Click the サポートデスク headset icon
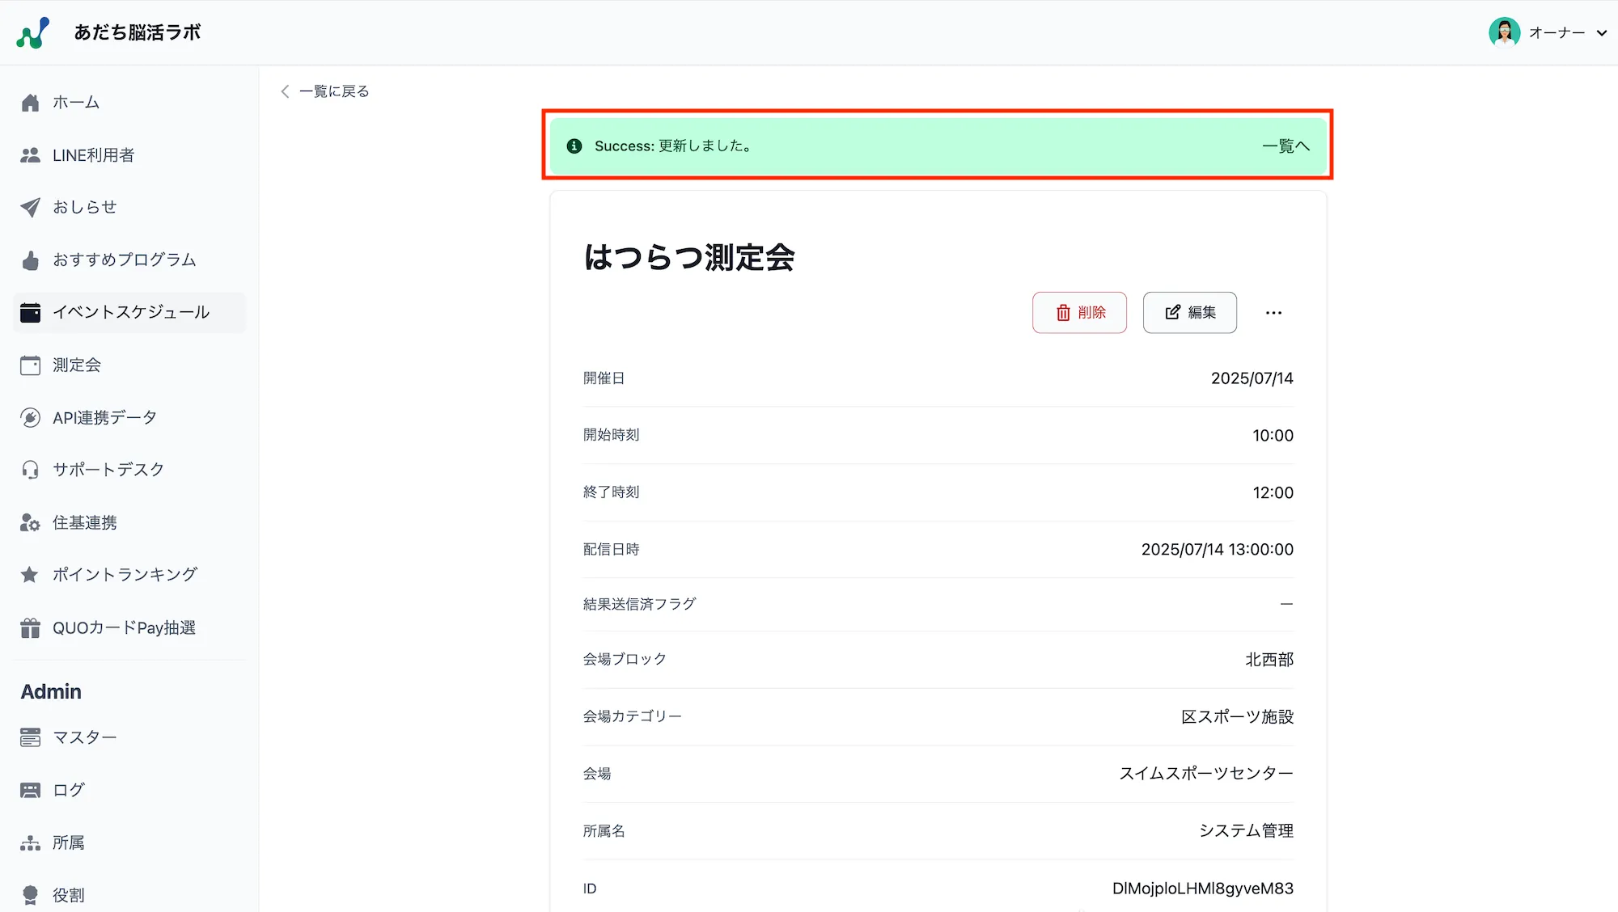The width and height of the screenshot is (1618, 912). (30, 470)
